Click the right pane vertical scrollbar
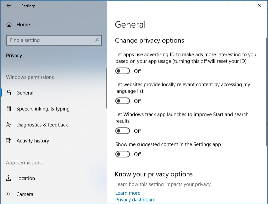 click(x=266, y=92)
